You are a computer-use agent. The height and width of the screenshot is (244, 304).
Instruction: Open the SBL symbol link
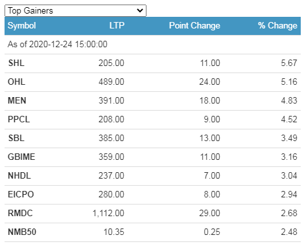[x=16, y=139]
